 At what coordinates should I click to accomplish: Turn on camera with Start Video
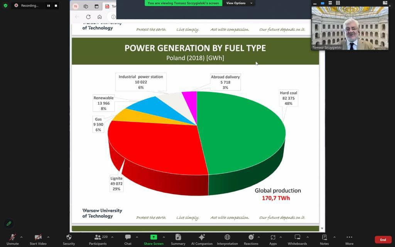(38, 237)
